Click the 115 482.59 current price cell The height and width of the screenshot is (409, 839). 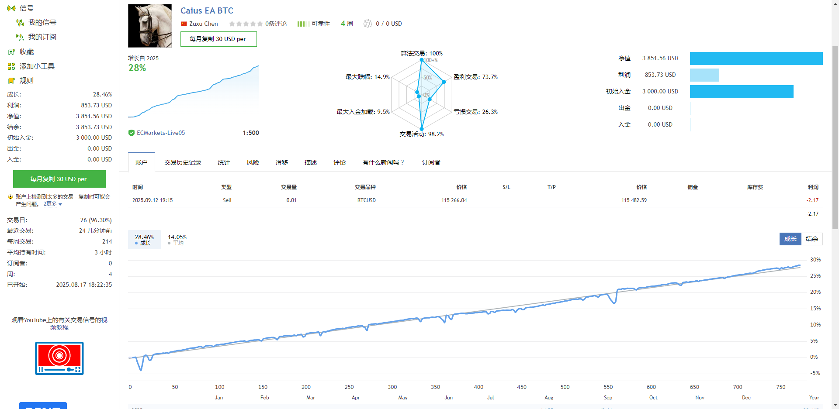point(634,200)
